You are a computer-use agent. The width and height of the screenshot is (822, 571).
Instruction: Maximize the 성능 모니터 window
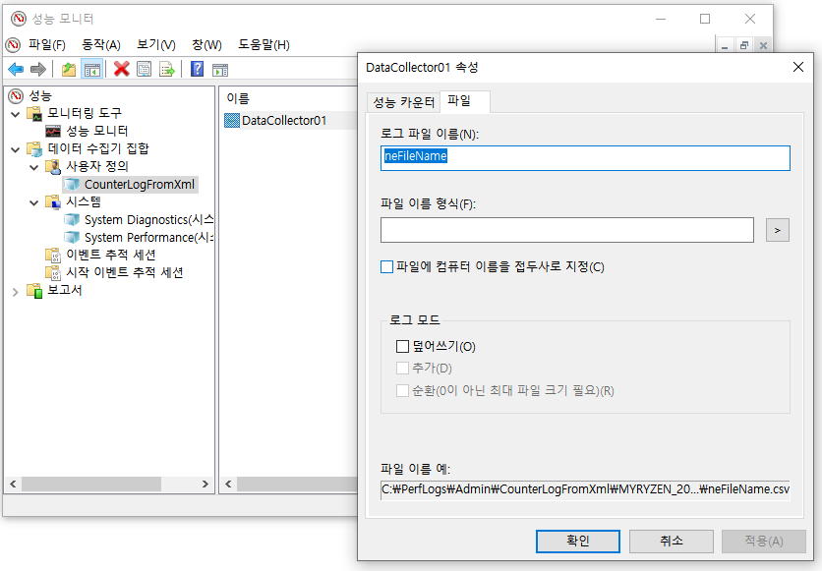point(705,19)
